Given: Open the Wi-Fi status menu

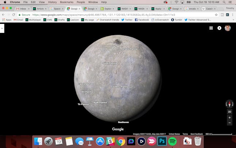Looking at the screenshot, I should 176,2.
